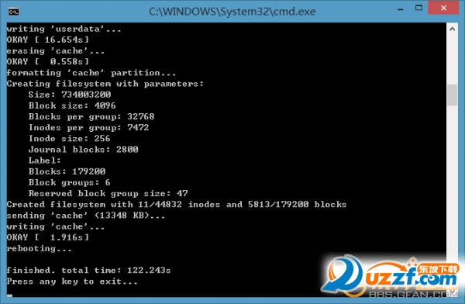Image resolution: width=465 pixels, height=304 pixels.
Task: Click the text OKAY [ 0.558s]
Action: click(48, 62)
